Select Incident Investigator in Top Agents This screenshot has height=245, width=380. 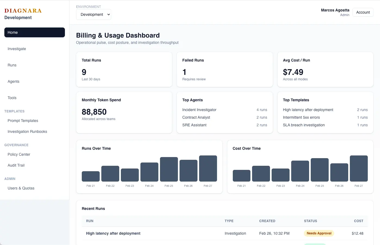click(199, 110)
